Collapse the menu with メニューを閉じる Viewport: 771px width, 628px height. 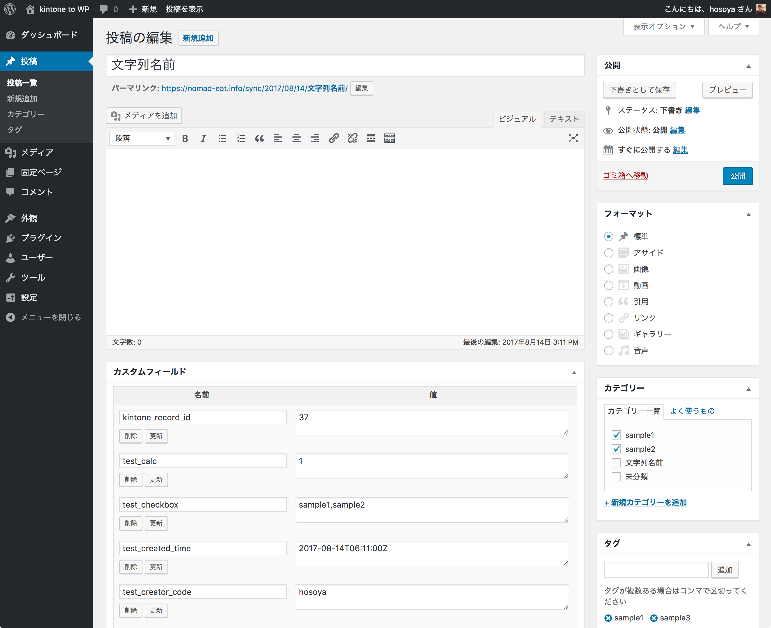coord(46,317)
